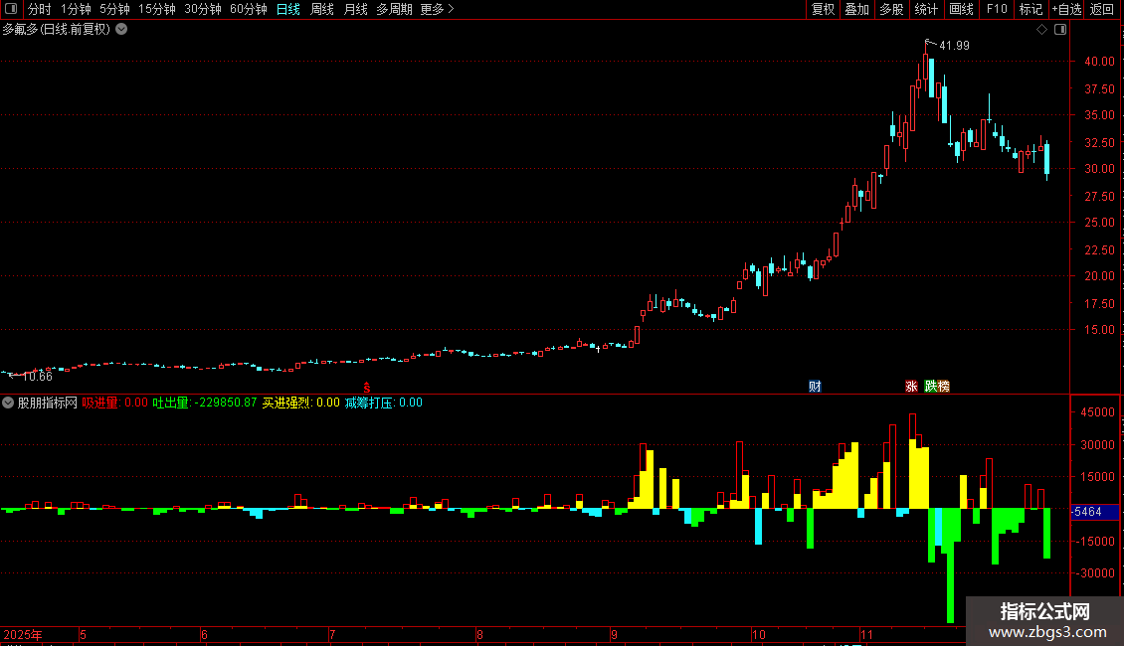The height and width of the screenshot is (646, 1124).
Task: Click 吸进量 indicator value label
Action: [114, 403]
